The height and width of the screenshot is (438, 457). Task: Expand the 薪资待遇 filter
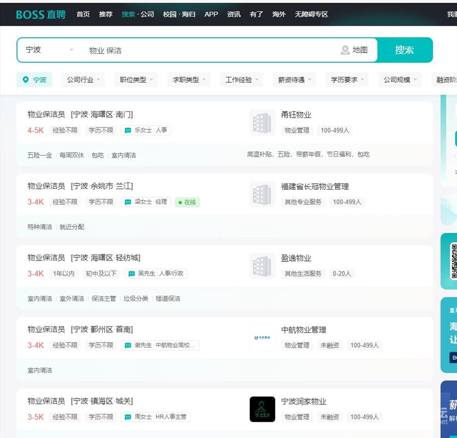pos(294,80)
